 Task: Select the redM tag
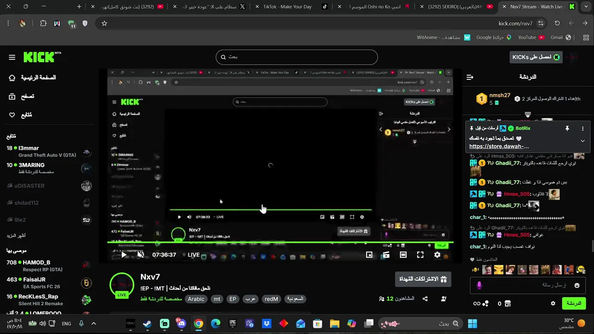tap(271, 299)
